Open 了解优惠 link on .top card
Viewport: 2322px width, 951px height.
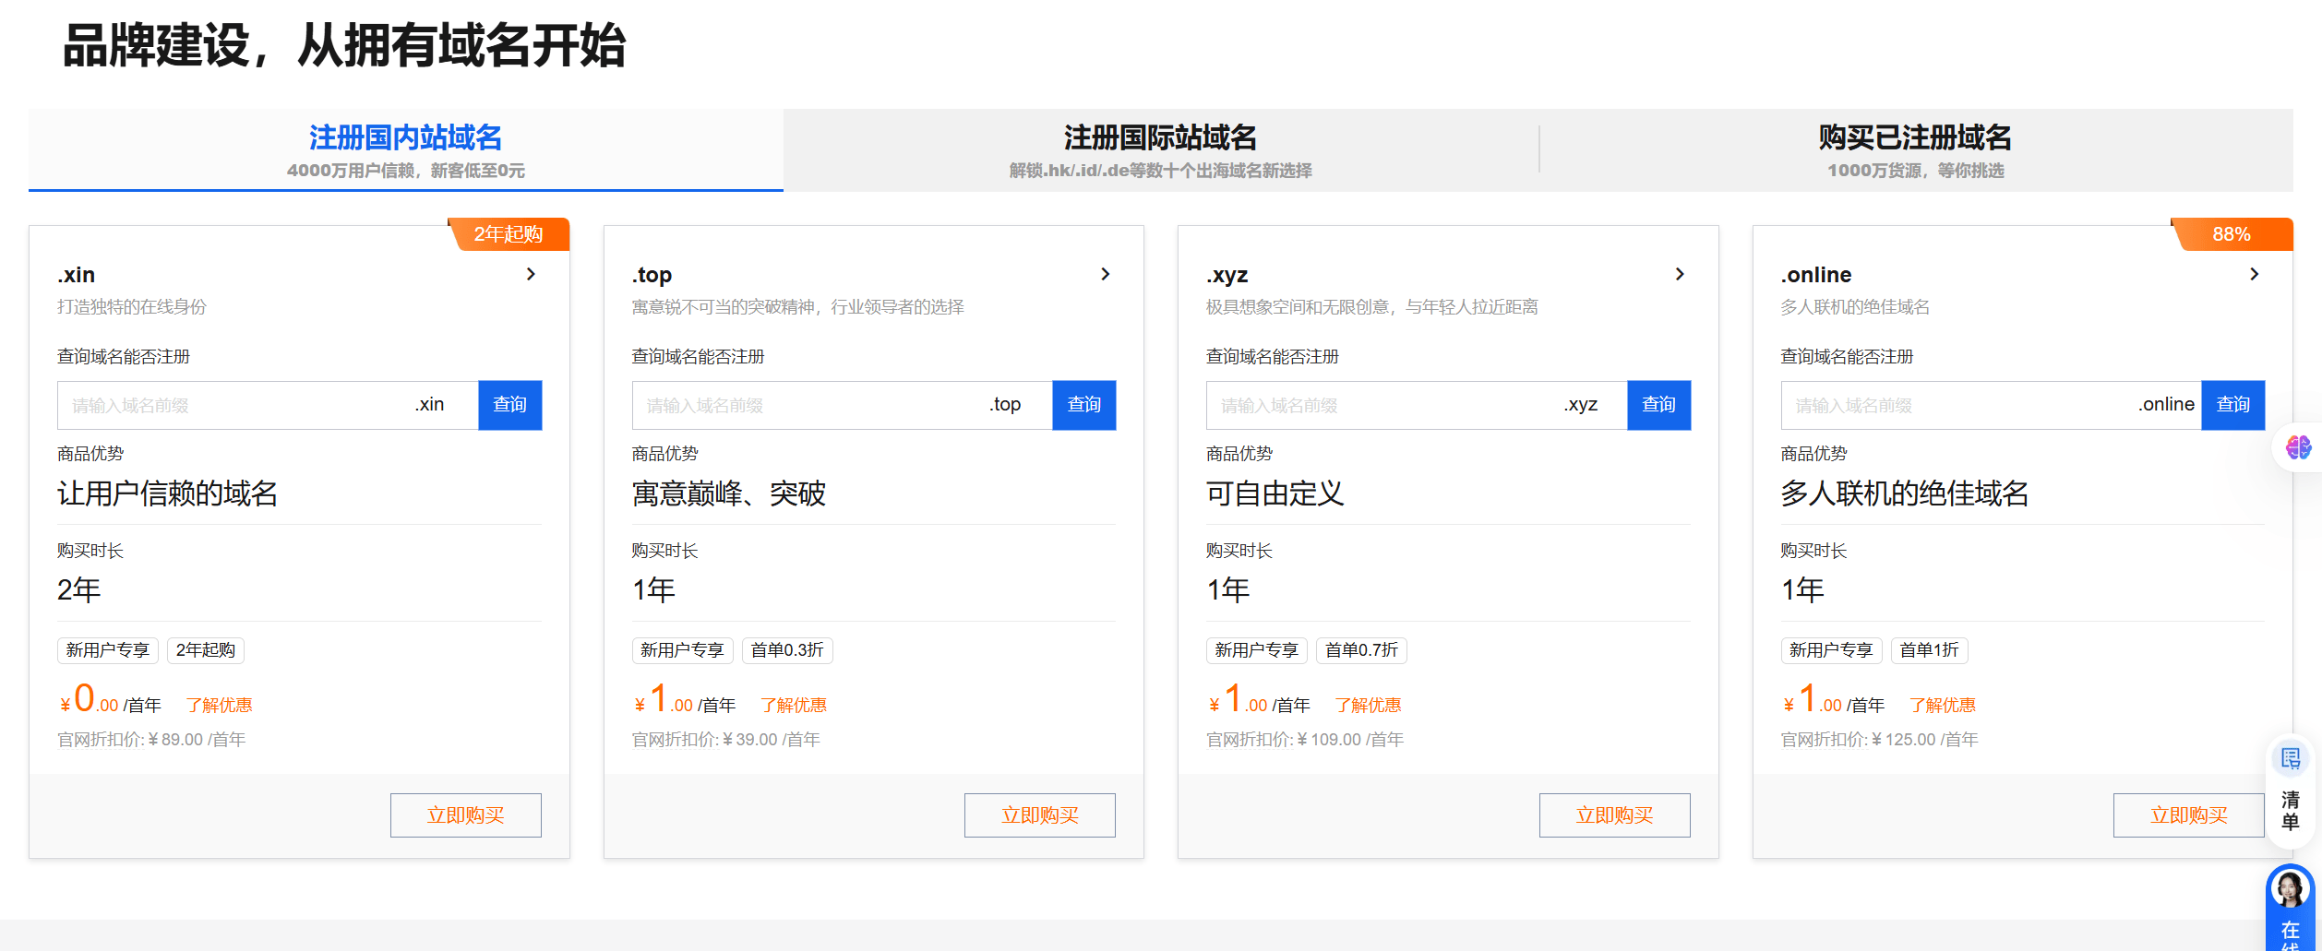794,706
